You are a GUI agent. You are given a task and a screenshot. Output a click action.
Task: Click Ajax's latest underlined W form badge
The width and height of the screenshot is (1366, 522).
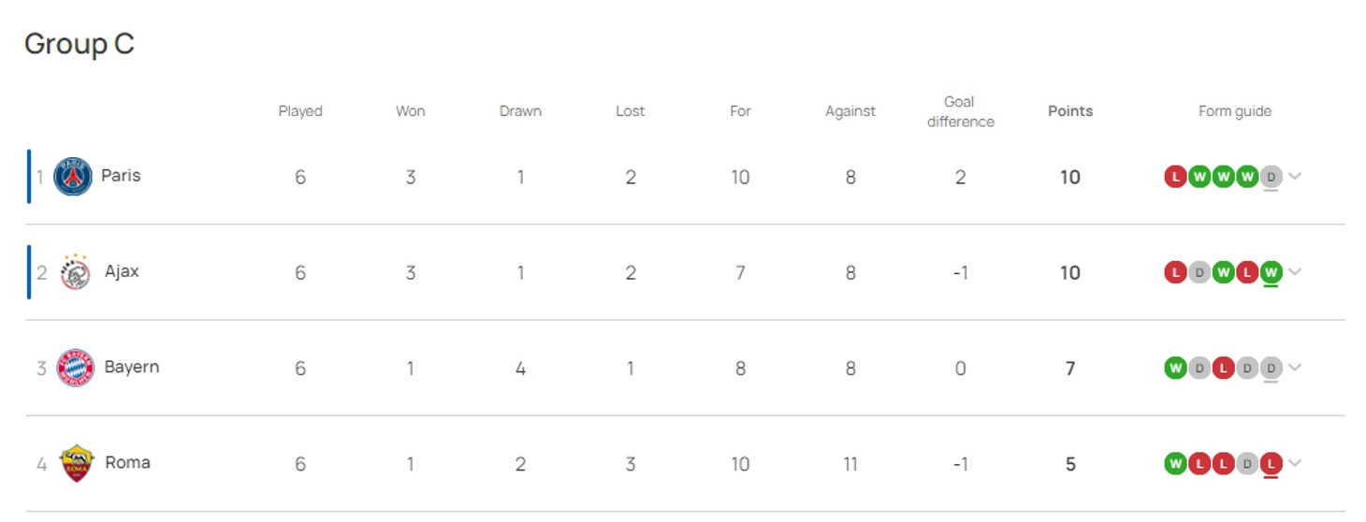pyautogui.click(x=1271, y=272)
